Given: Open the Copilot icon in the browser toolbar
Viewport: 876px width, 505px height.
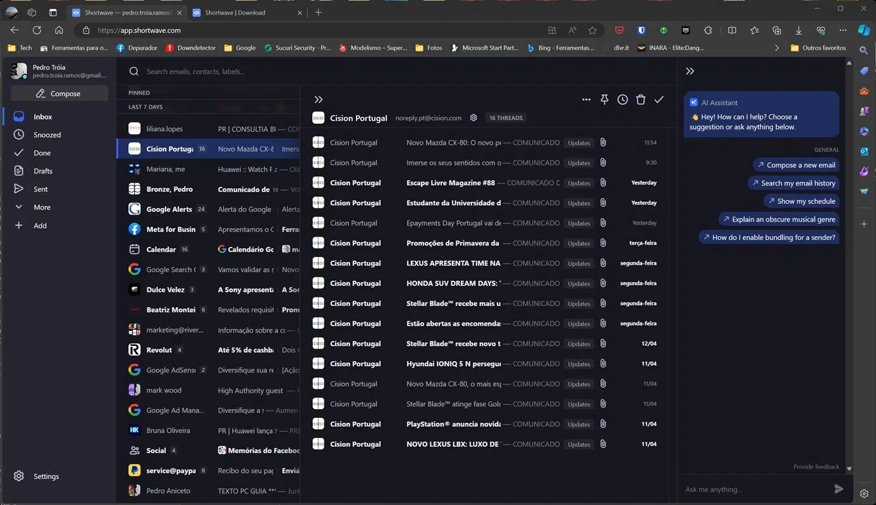Looking at the screenshot, I should coord(864,30).
